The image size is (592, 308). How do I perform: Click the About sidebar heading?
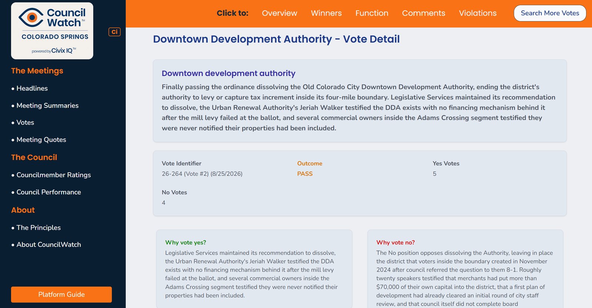tap(23, 210)
